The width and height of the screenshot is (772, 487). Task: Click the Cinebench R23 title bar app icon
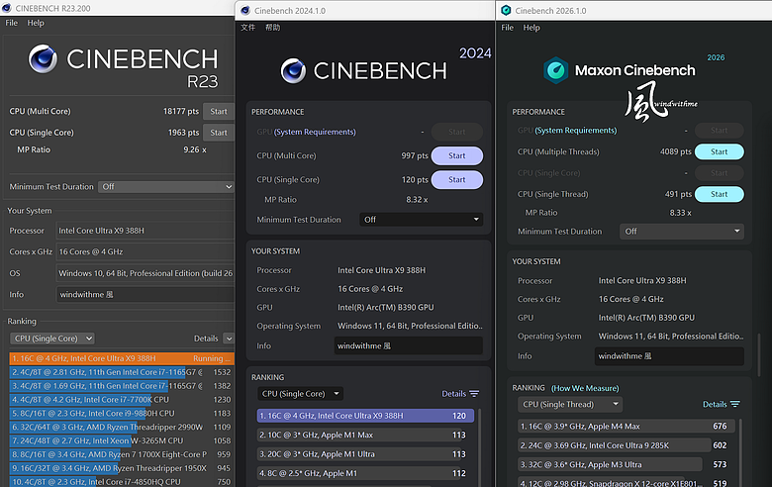click(x=6, y=8)
